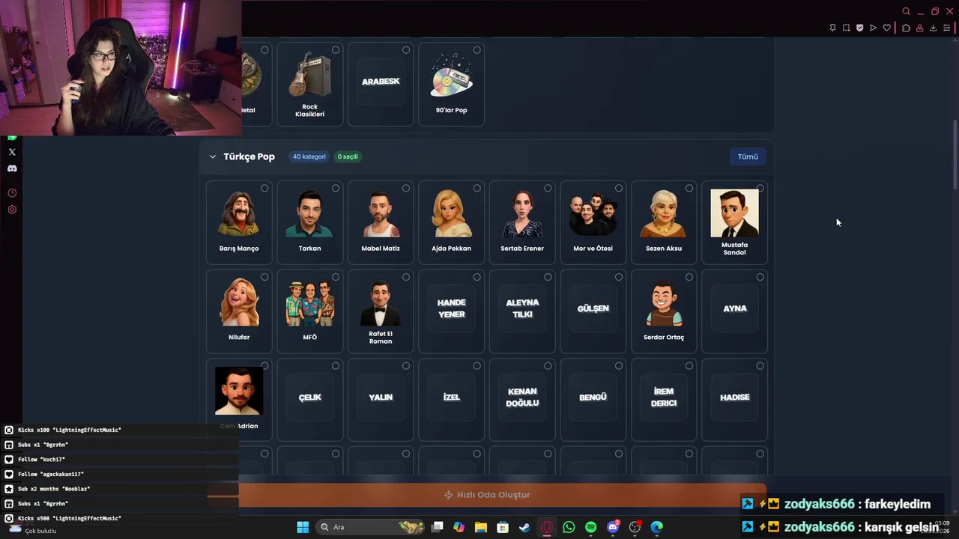The image size is (959, 539).
Task: Choose the AYNA card
Action: coord(734,311)
